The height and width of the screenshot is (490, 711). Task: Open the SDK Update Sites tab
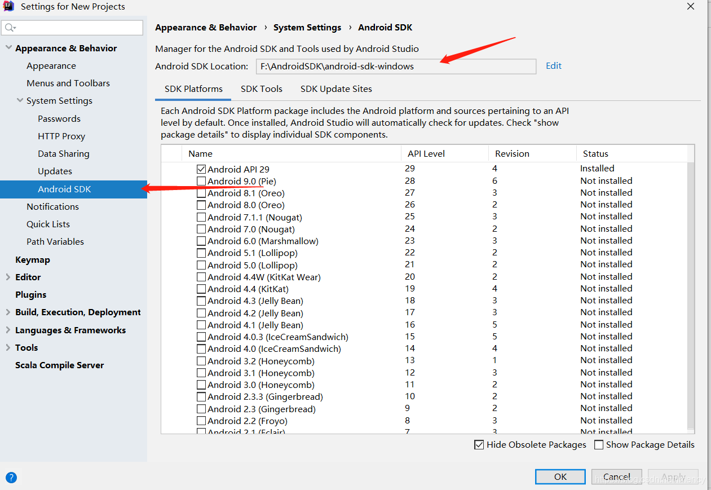pos(336,89)
